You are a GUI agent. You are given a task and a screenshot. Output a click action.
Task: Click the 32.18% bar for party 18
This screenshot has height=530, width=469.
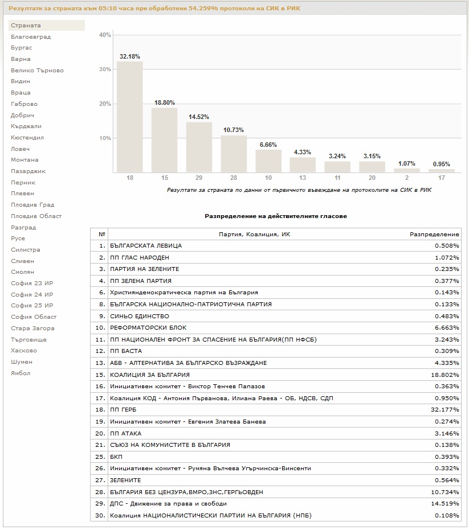[x=130, y=117]
